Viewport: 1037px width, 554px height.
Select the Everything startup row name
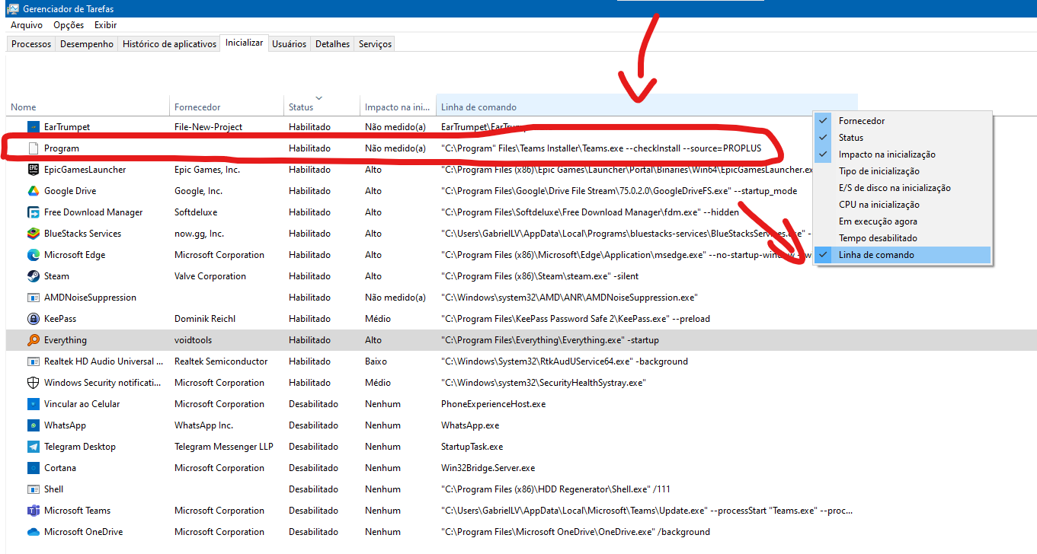click(x=66, y=340)
